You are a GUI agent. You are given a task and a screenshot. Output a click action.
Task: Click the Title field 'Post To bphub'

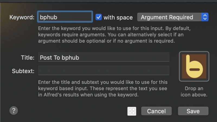104,57
